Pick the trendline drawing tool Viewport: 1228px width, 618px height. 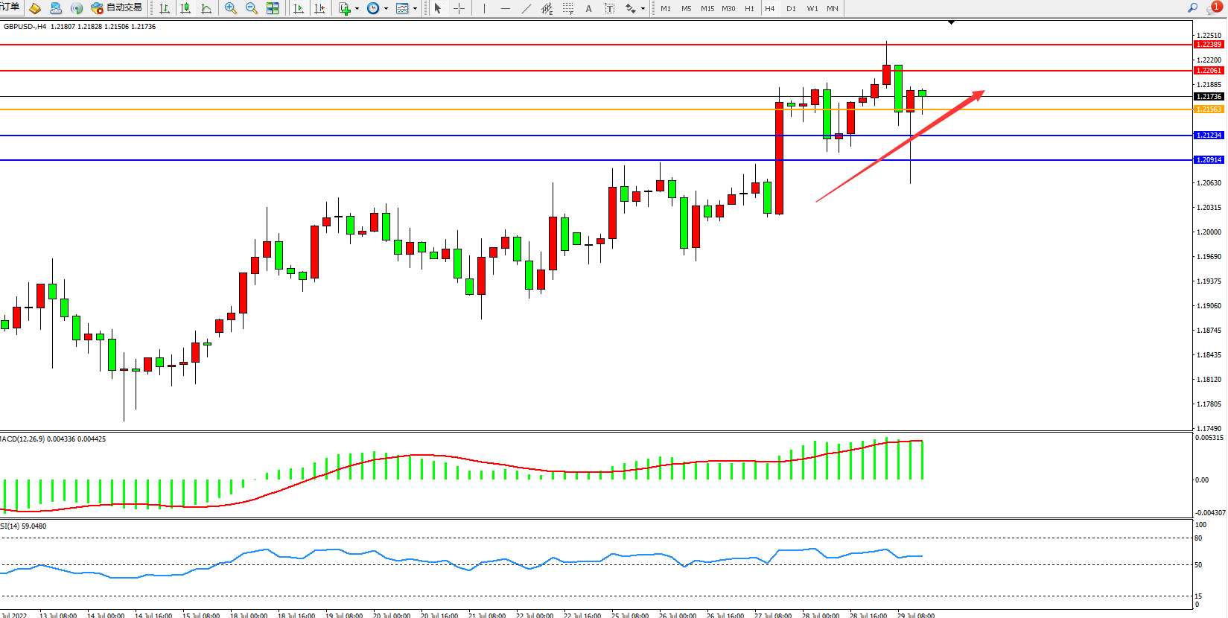tap(526, 8)
